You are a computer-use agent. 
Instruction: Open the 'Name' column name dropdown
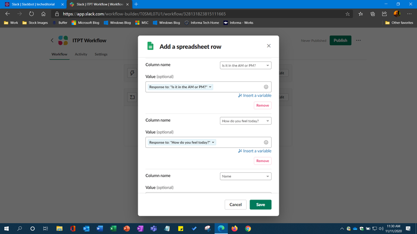tap(245, 176)
